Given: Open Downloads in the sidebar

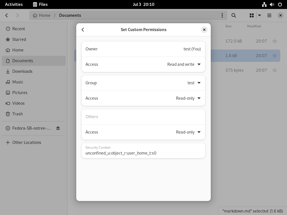Looking at the screenshot, I should (34, 71).
